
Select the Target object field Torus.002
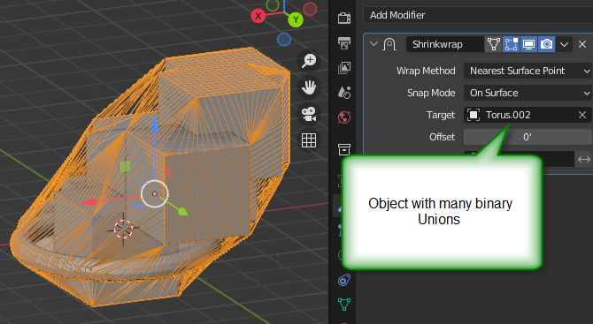tap(520, 115)
